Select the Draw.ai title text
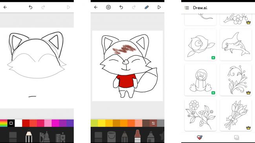255x143 pixels. coord(200,7)
